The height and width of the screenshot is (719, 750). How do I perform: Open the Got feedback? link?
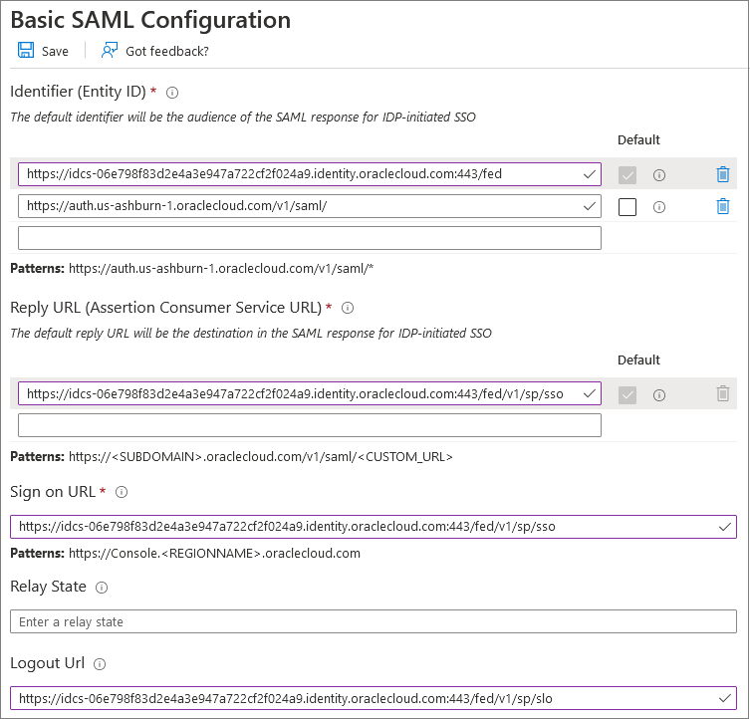(167, 51)
